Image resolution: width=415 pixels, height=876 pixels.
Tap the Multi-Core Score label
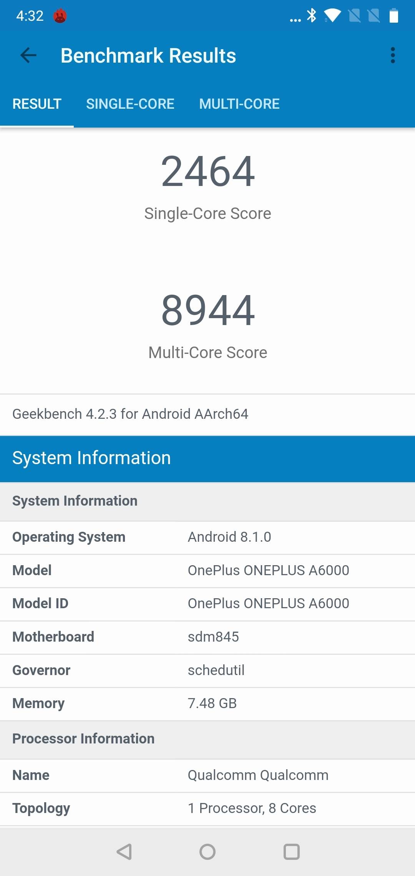click(208, 352)
